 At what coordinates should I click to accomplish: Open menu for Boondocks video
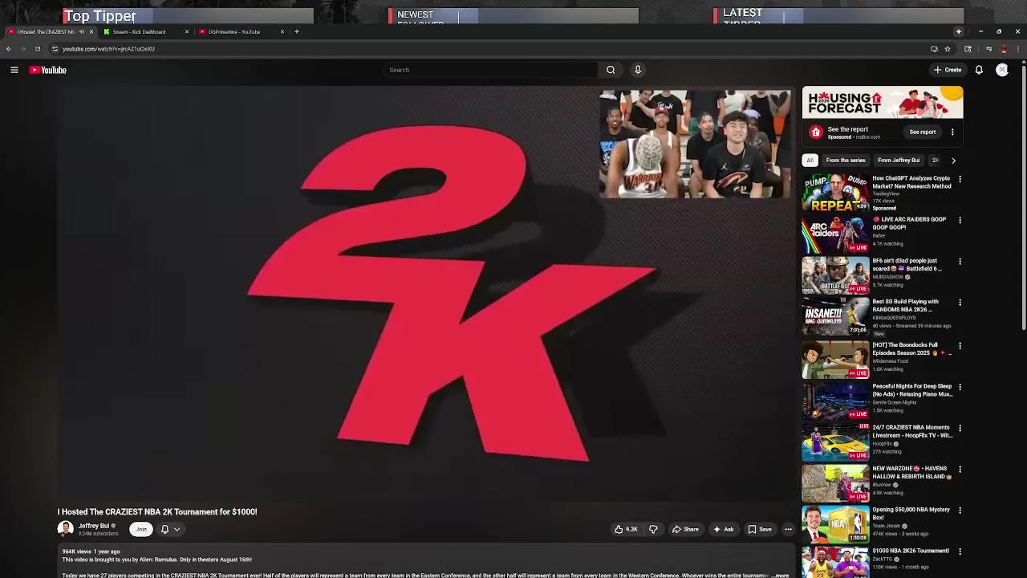click(x=960, y=346)
